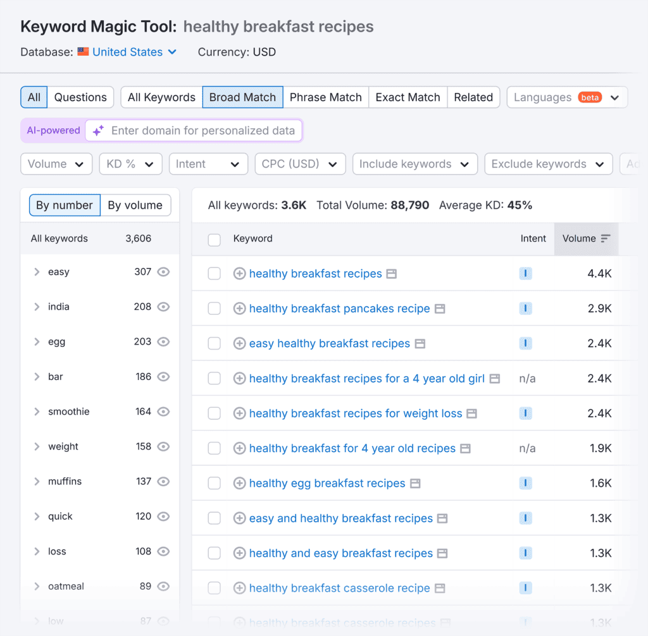Switch to the Phrase Match tab
This screenshot has height=636, width=648.
(325, 97)
